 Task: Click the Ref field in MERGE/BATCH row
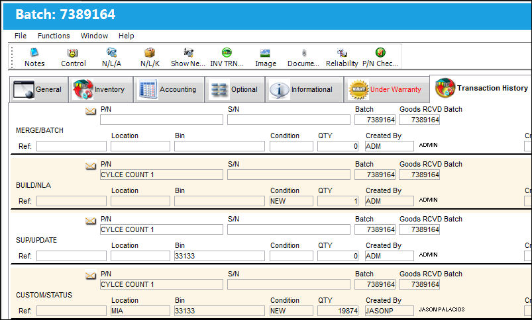pos(72,146)
